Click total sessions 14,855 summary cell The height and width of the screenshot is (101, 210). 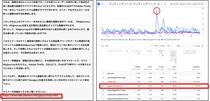point(138,67)
